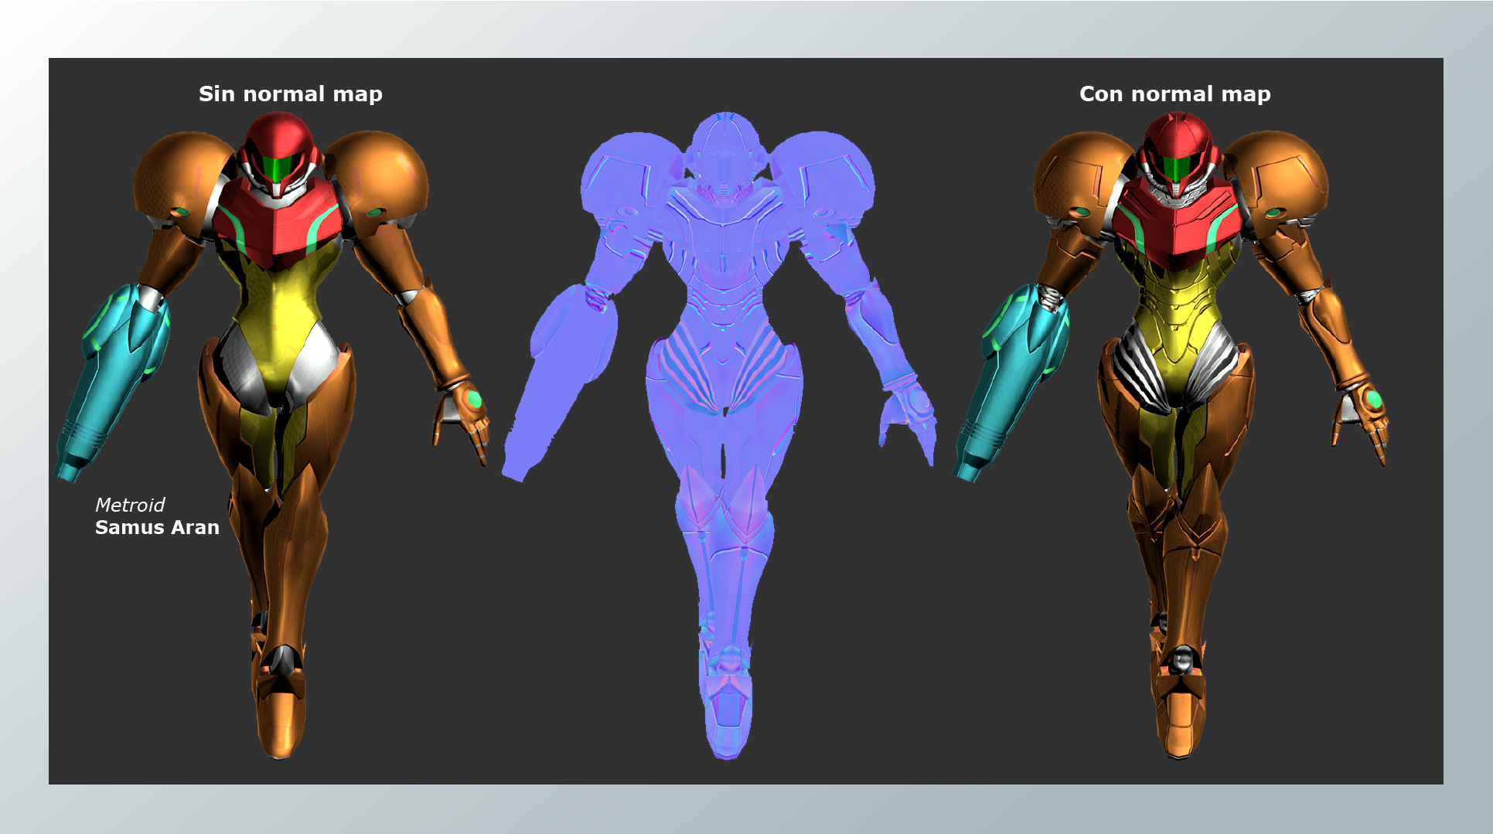Toggle the 'Con normal map' render view
Viewport: 1493px width, 834px height.
pos(1175,93)
